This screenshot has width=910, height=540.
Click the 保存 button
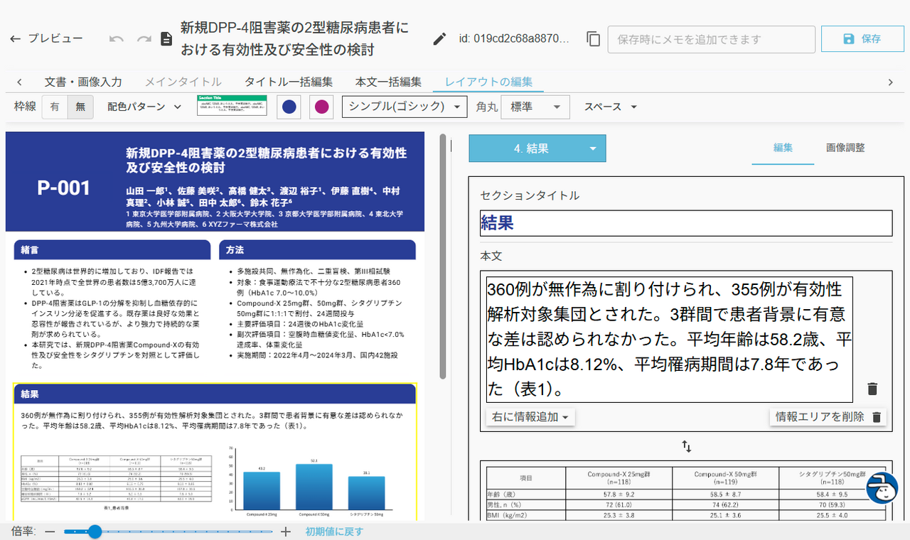tap(862, 39)
